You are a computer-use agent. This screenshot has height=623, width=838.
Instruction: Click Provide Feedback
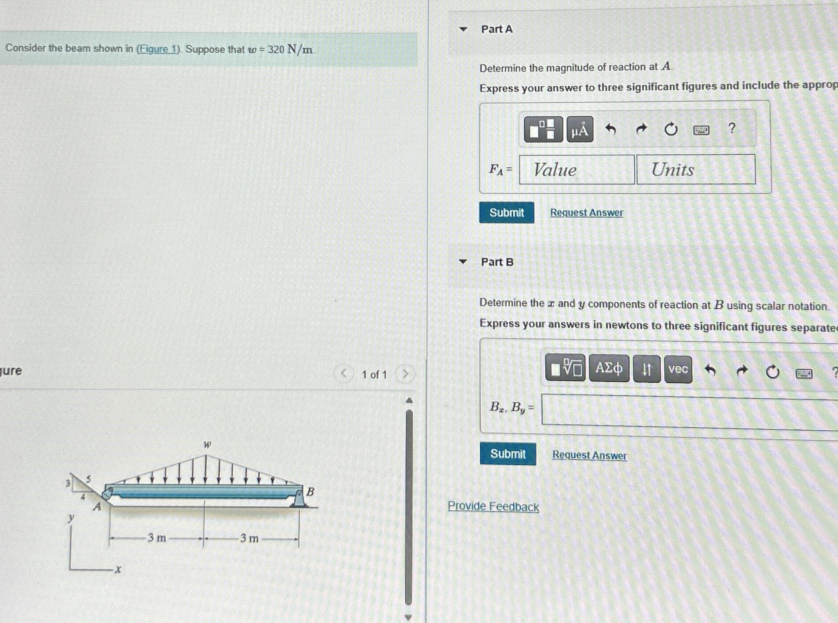click(493, 507)
